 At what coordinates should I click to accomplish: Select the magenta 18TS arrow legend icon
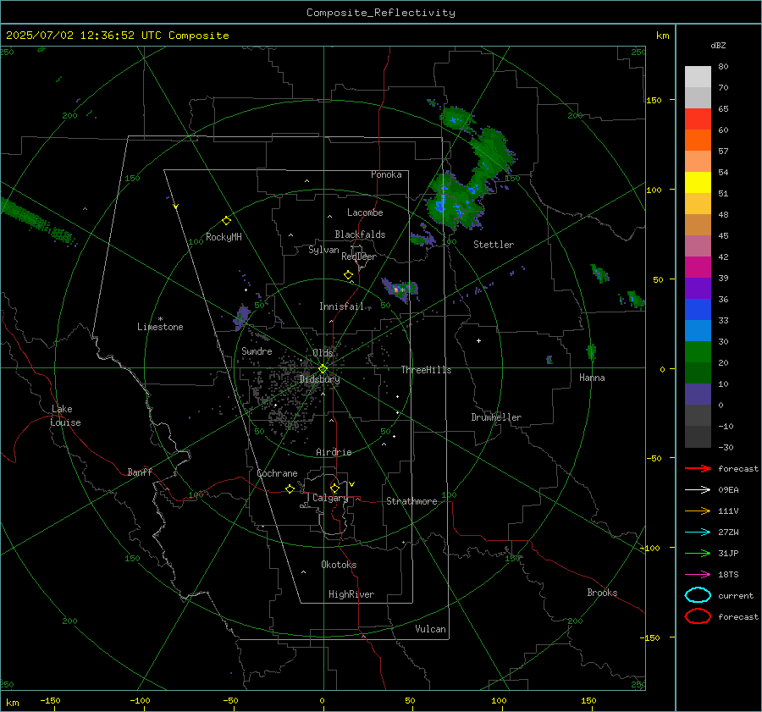coord(698,575)
